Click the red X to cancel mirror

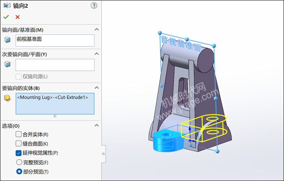point(17,17)
